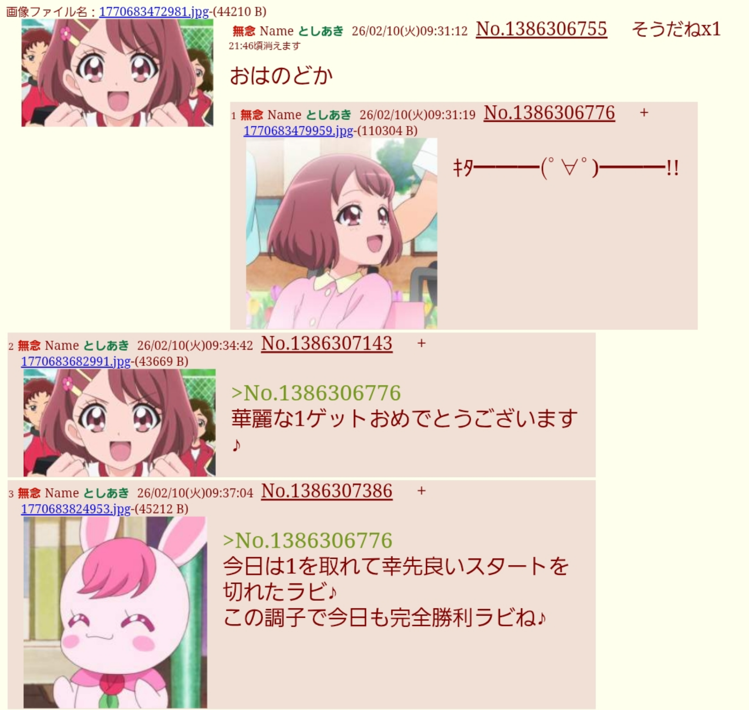Open image file link 1770683479959.jpg
Image resolution: width=749 pixels, height=710 pixels.
pos(298,131)
